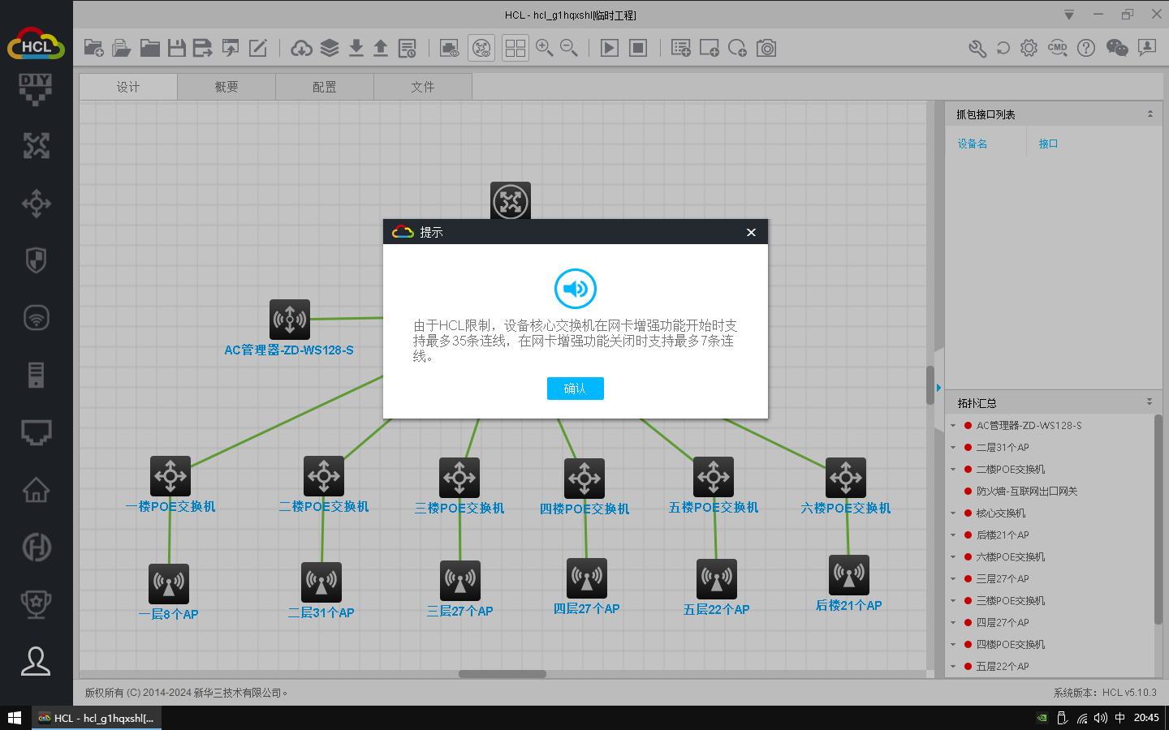Select the router category with crossed arrows
The width and height of the screenshot is (1169, 730).
36,146
